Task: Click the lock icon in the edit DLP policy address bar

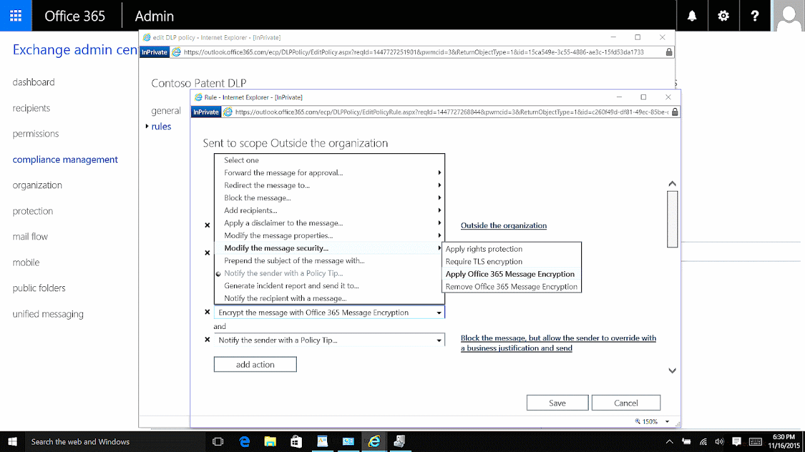Action: pos(669,52)
